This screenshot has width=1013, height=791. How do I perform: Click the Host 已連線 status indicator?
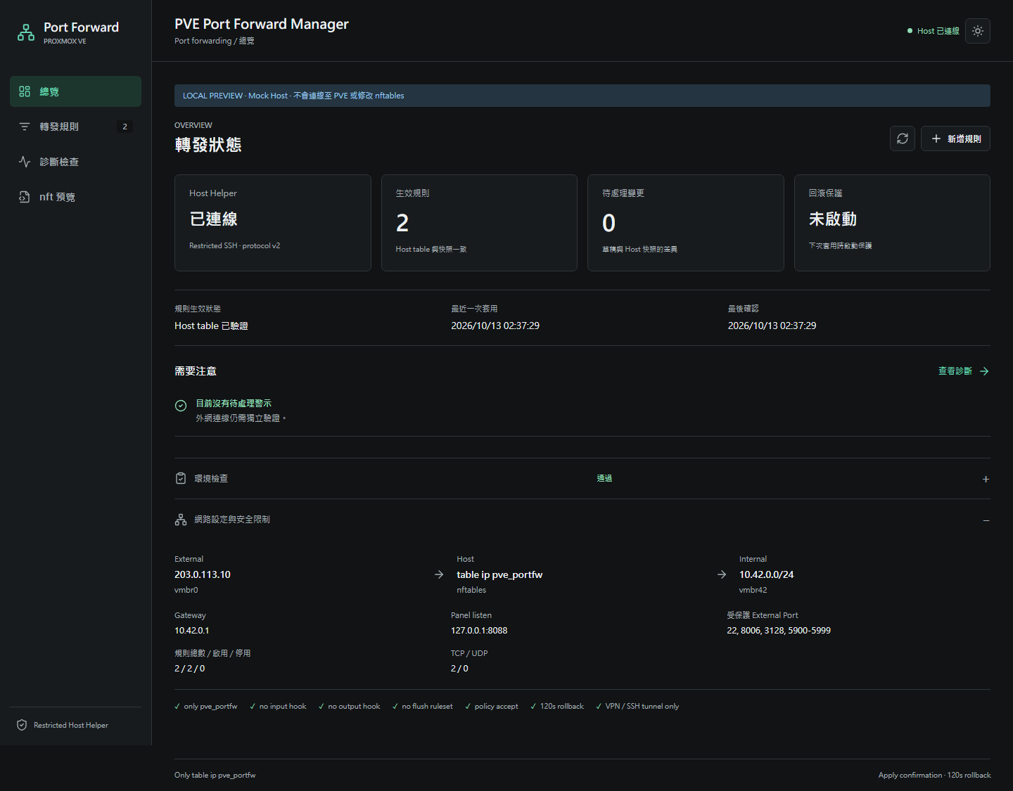[x=934, y=31]
